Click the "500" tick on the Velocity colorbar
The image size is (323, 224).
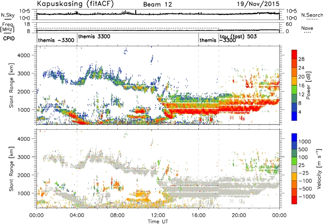click(303, 150)
